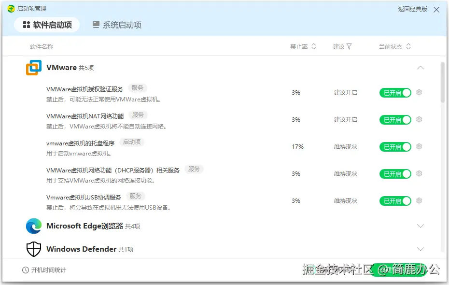Open settings gear for VMWare虚拟机授权验证服务
The height and width of the screenshot is (285, 449).
[419, 93]
